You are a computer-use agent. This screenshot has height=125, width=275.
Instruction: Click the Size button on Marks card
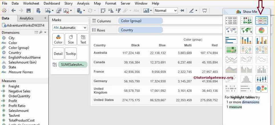(71, 39)
